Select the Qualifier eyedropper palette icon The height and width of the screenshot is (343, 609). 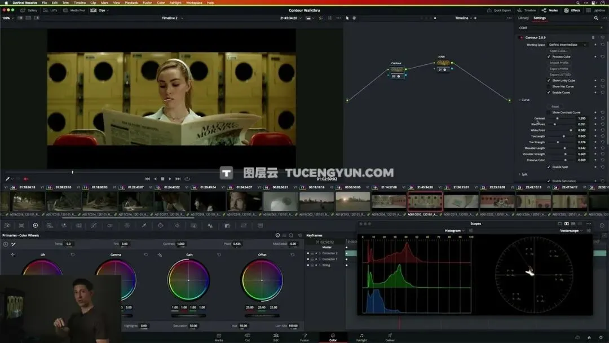pos(144,225)
